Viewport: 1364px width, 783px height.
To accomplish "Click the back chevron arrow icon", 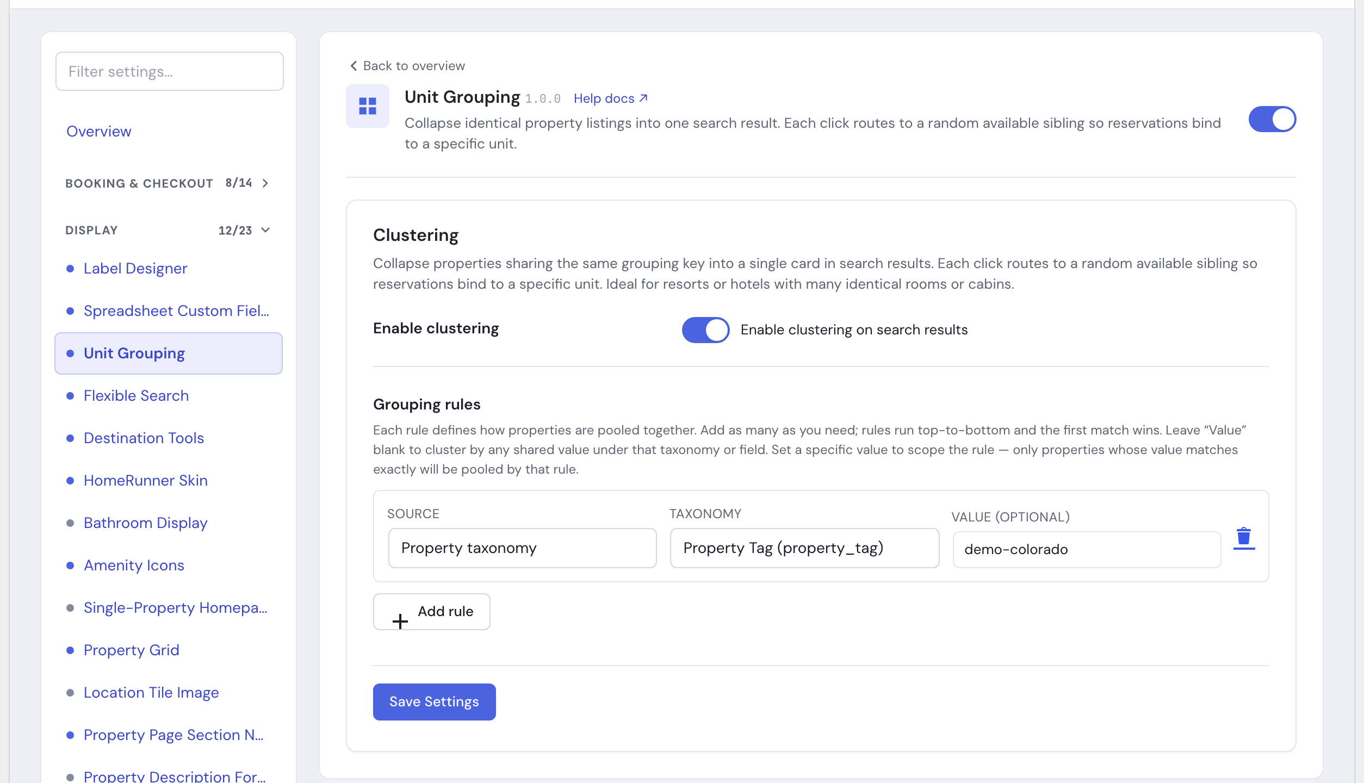I will (354, 66).
